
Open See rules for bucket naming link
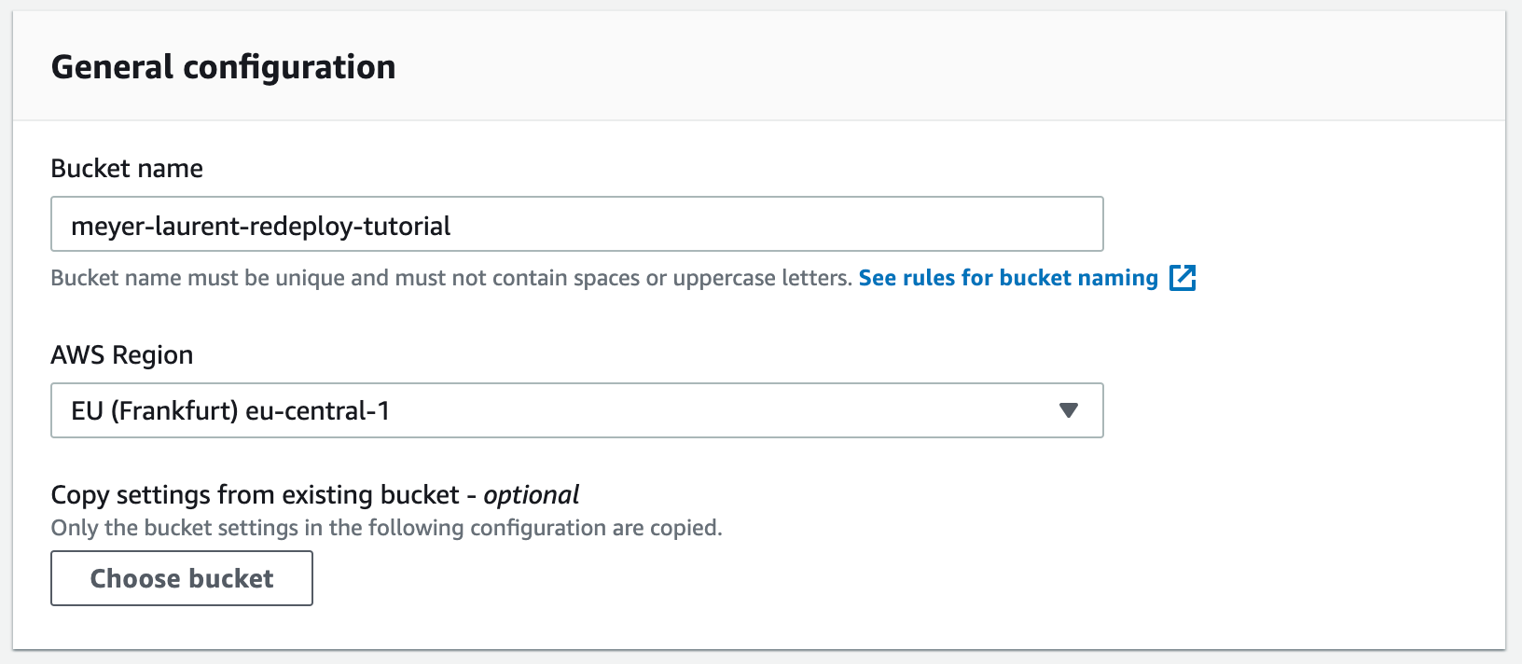[1008, 278]
